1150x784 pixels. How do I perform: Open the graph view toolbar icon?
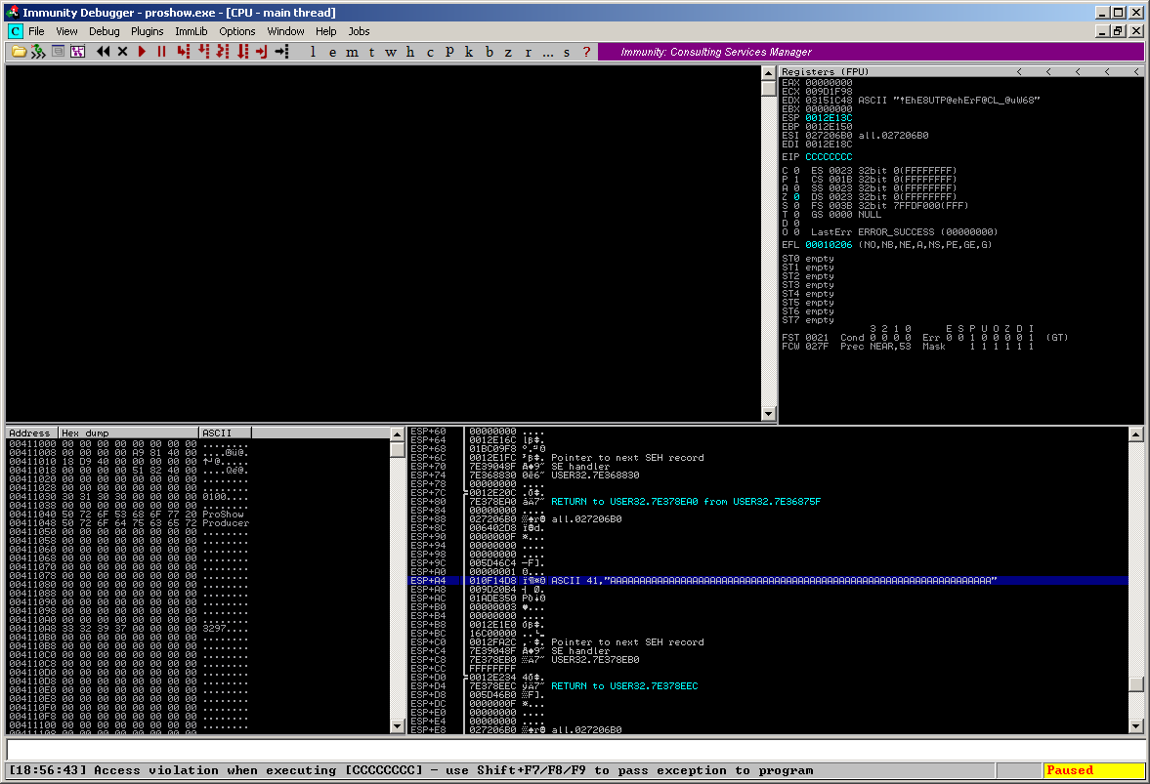77,52
